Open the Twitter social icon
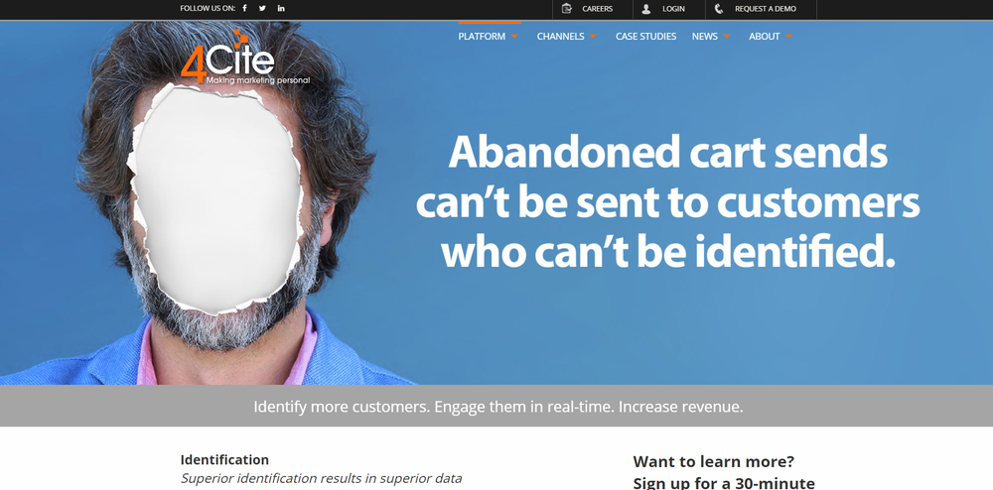Viewport: 993px width, 490px height. click(262, 8)
